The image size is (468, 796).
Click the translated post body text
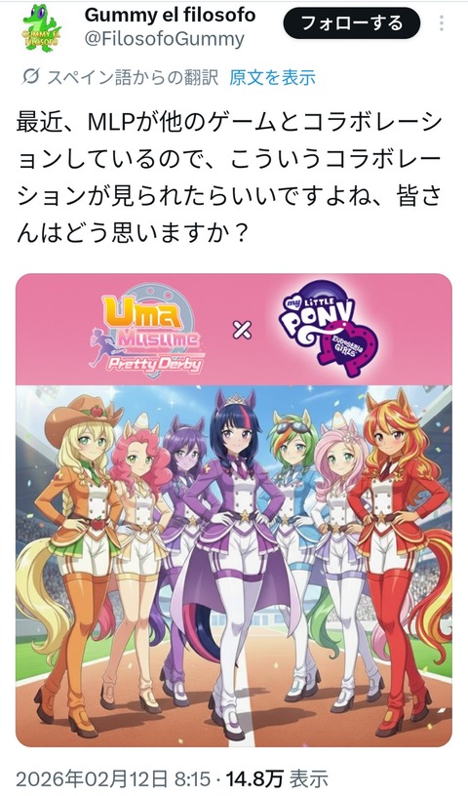pos(229,179)
